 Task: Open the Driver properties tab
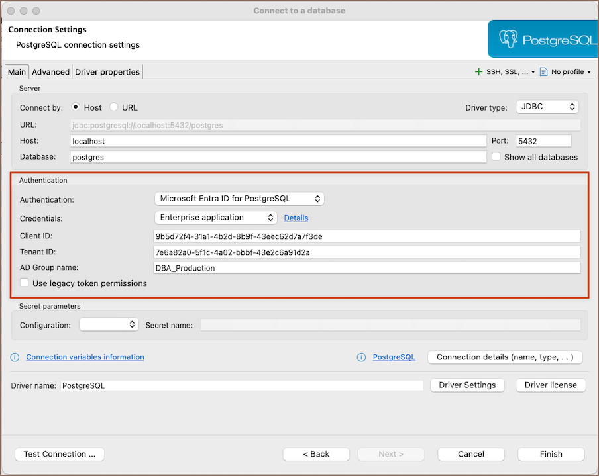[x=107, y=72]
